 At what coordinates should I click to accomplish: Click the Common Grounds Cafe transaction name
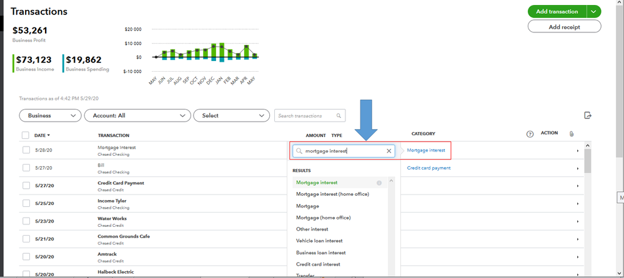124,236
